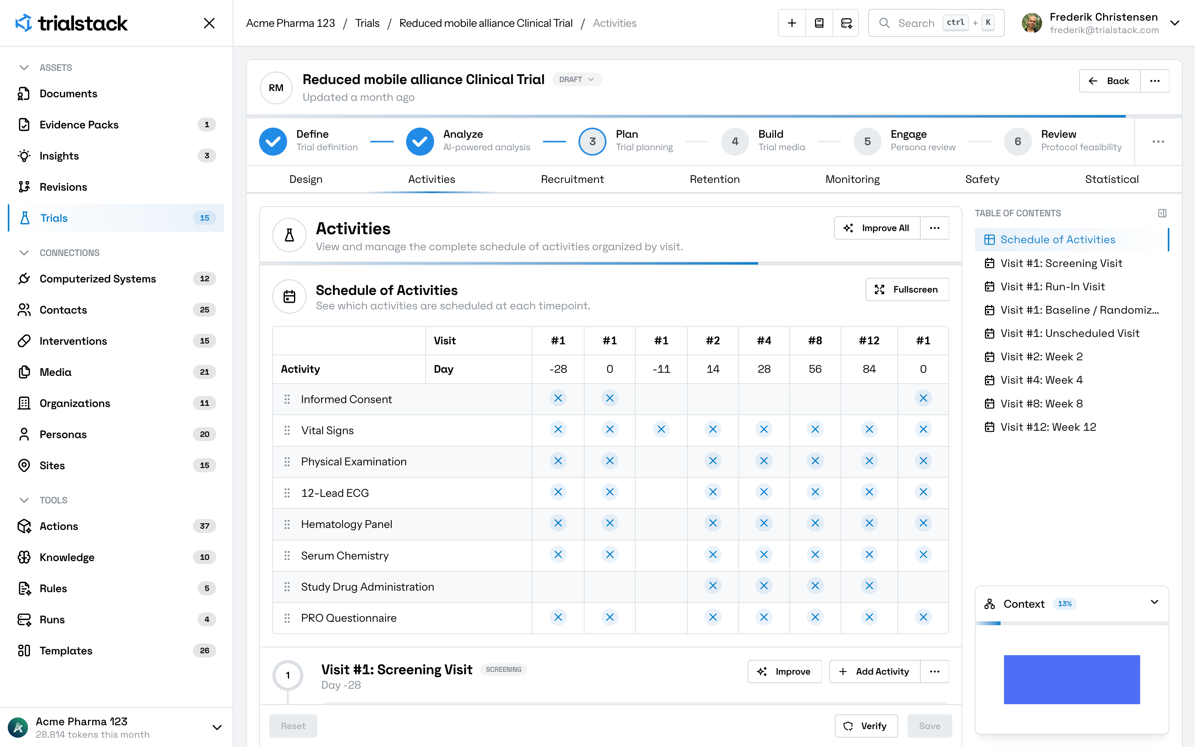Toggle 12-Lead ECG at visit #4
1195x747 pixels.
[764, 492]
